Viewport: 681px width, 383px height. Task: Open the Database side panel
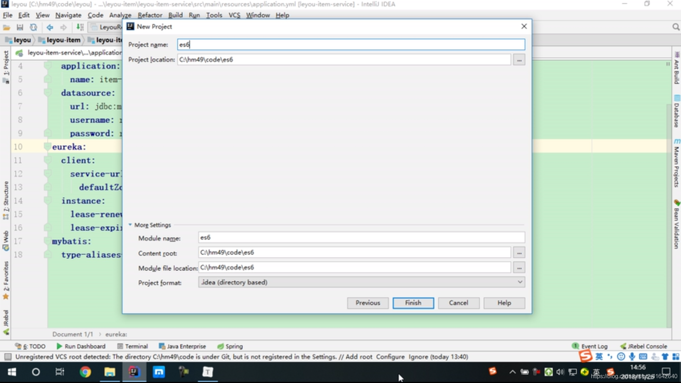pos(676,111)
